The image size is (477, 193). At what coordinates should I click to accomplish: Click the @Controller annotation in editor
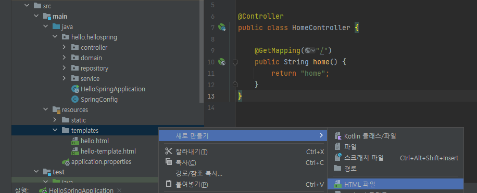pos(260,16)
